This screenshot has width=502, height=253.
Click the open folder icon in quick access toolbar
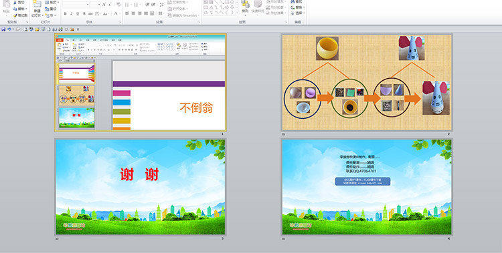[x=37, y=29]
